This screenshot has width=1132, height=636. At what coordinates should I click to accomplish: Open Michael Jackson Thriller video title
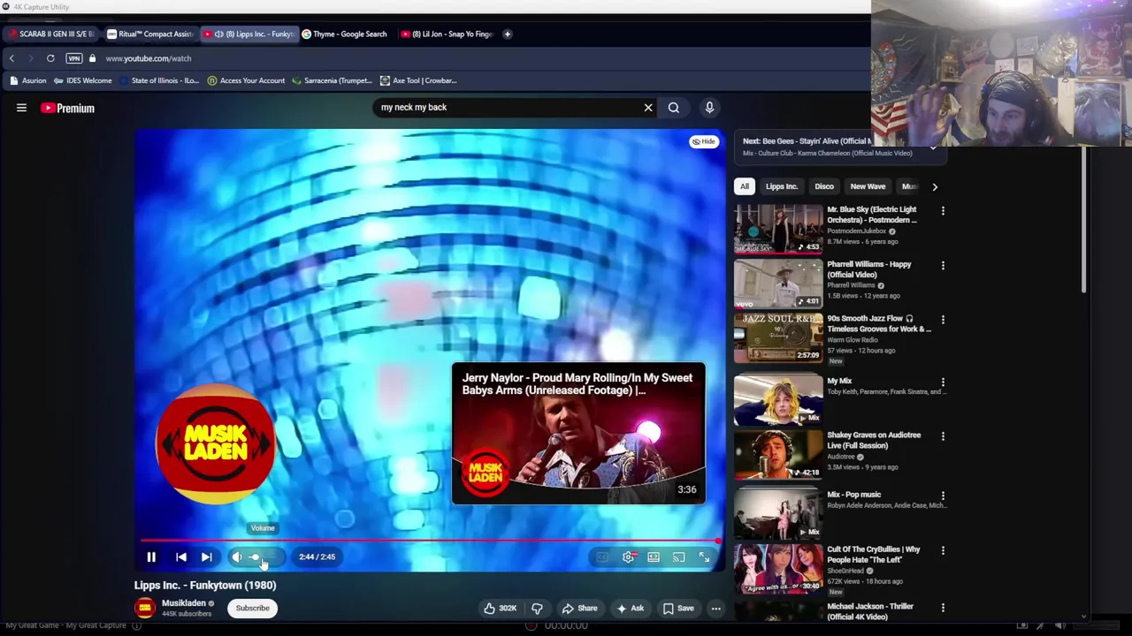pos(871,611)
